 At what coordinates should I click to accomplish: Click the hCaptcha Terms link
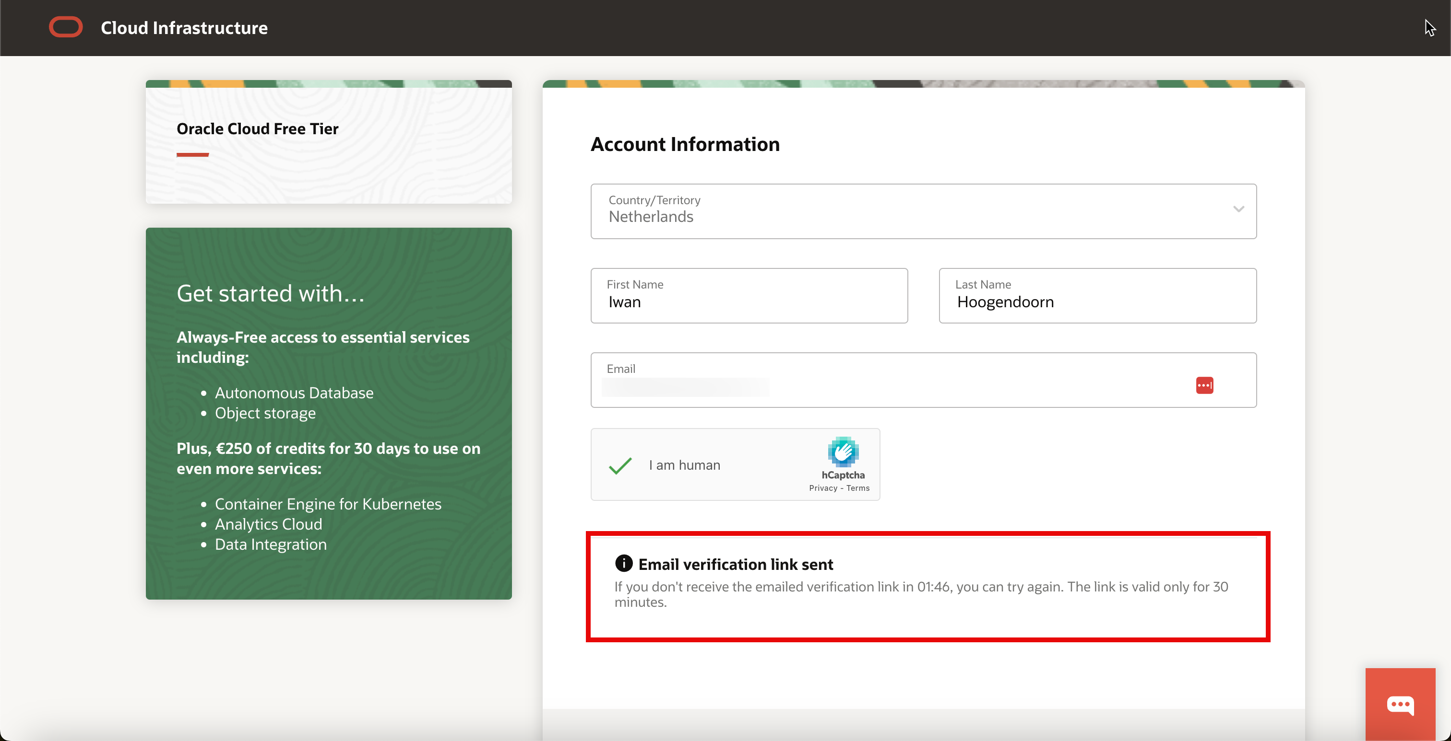pyautogui.click(x=858, y=488)
